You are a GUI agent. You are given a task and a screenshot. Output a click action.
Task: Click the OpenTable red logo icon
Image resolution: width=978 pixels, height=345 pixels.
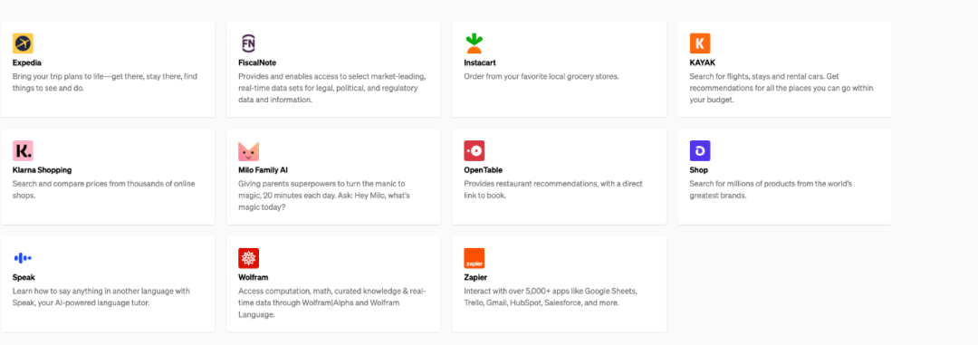coord(474,151)
